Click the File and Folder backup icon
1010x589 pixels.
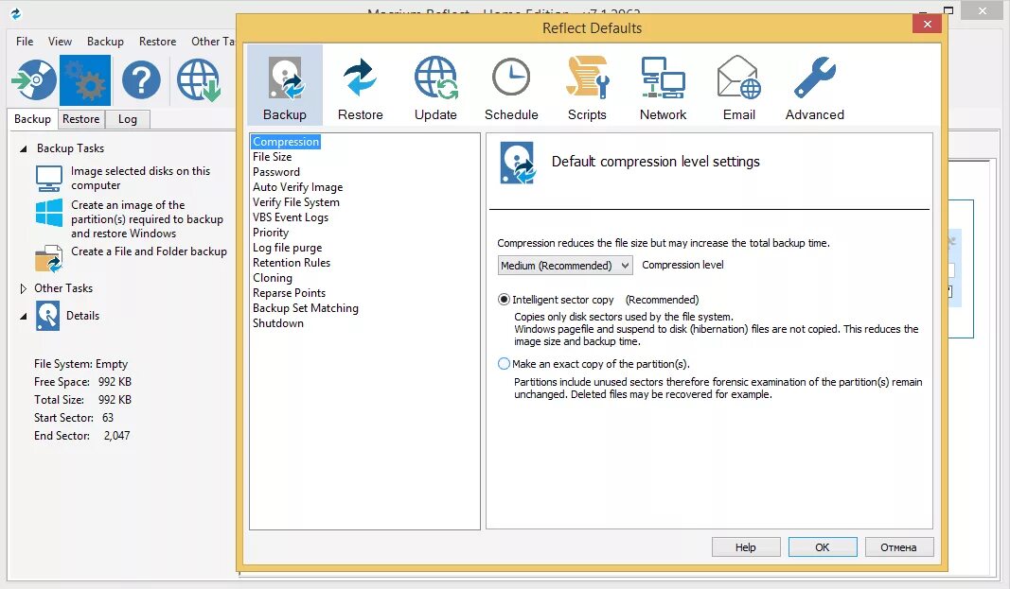point(49,258)
